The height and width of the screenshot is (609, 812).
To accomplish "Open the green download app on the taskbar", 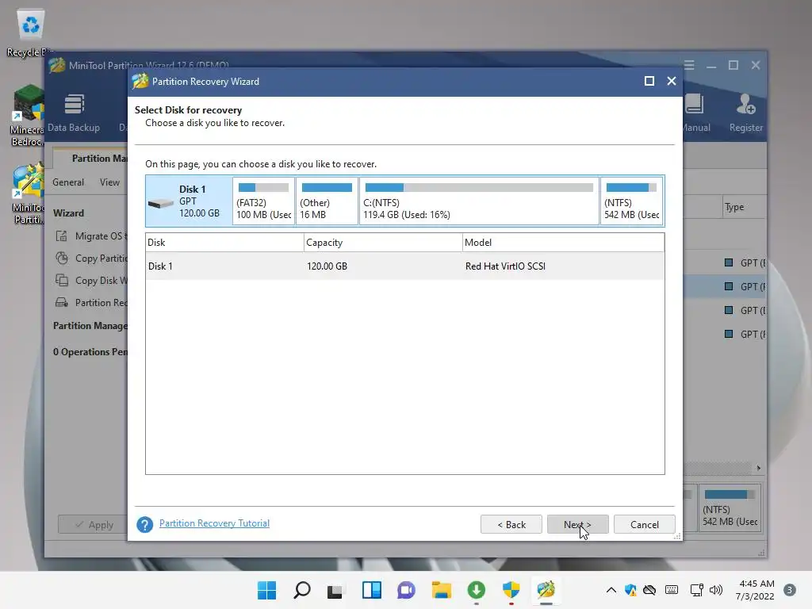I will click(477, 590).
